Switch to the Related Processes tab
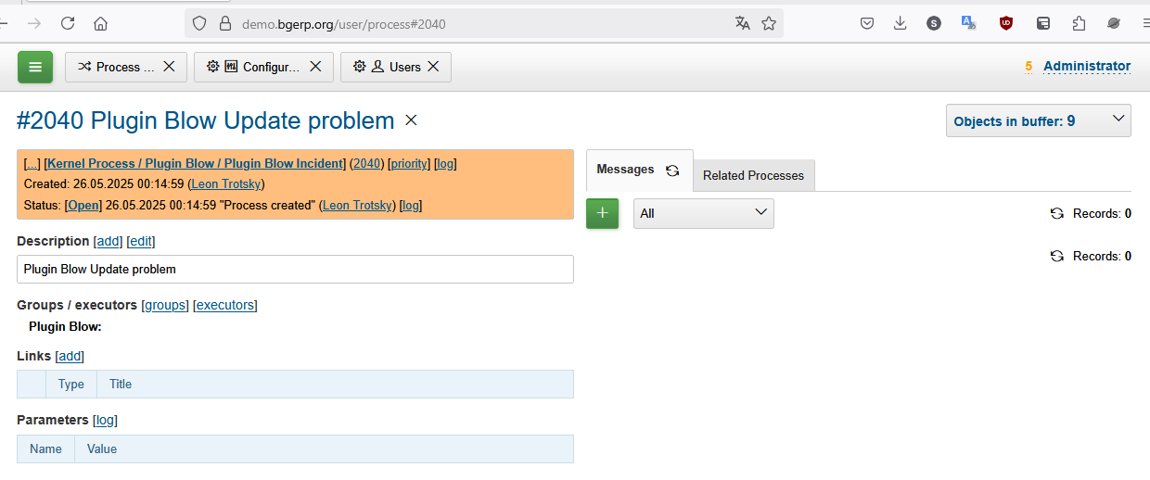 [x=753, y=175]
